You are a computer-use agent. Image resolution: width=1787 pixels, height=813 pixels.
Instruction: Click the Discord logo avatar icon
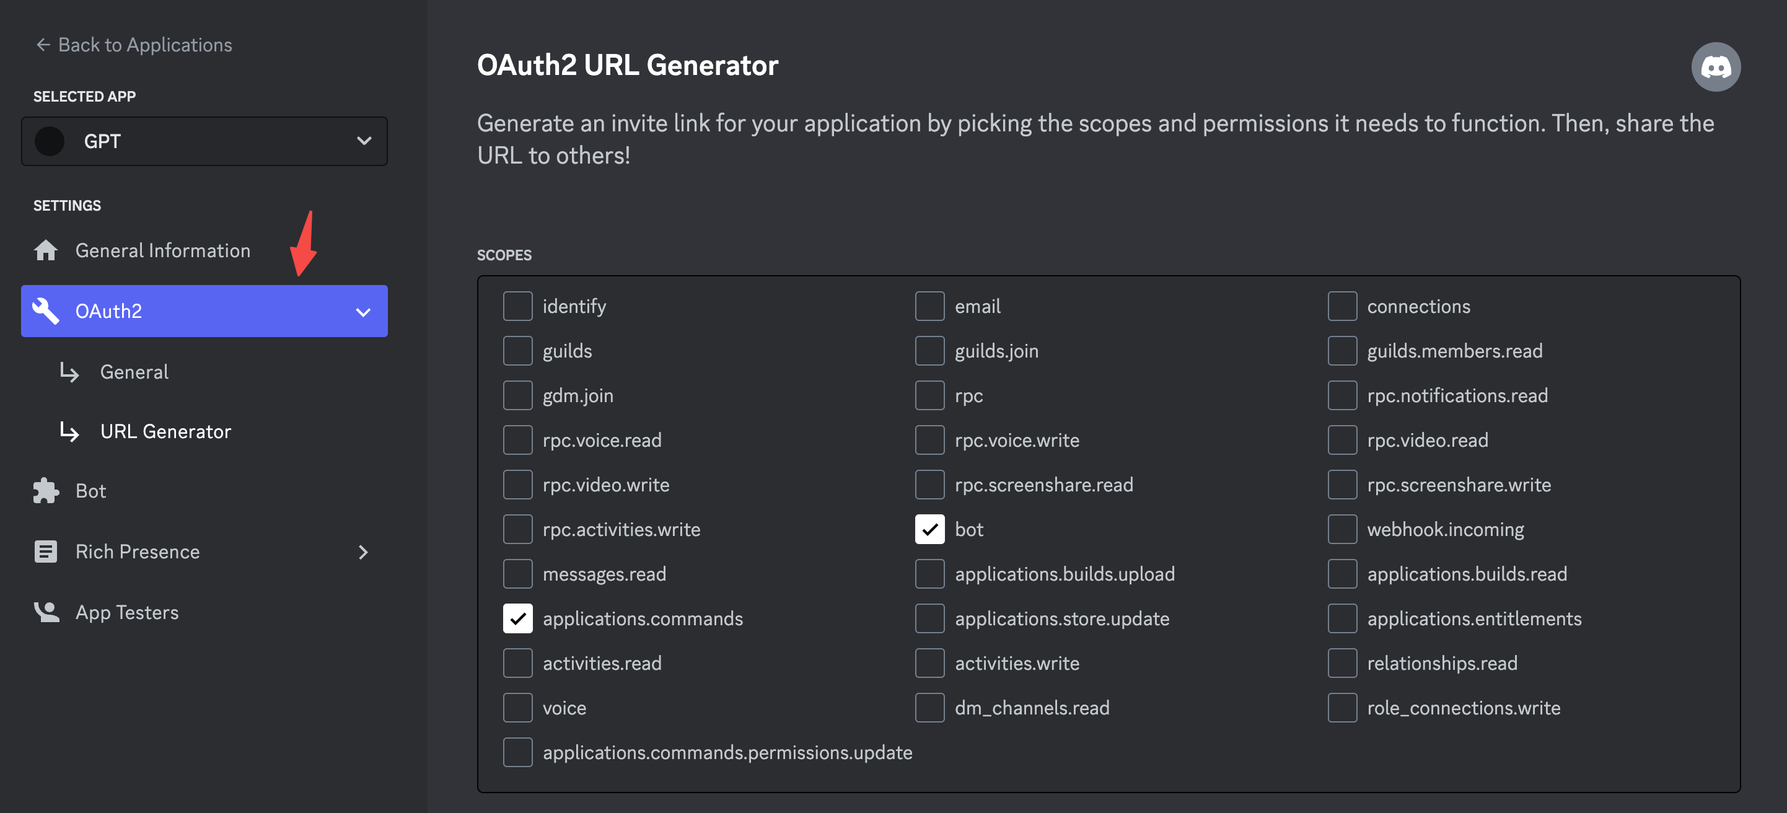(1715, 68)
